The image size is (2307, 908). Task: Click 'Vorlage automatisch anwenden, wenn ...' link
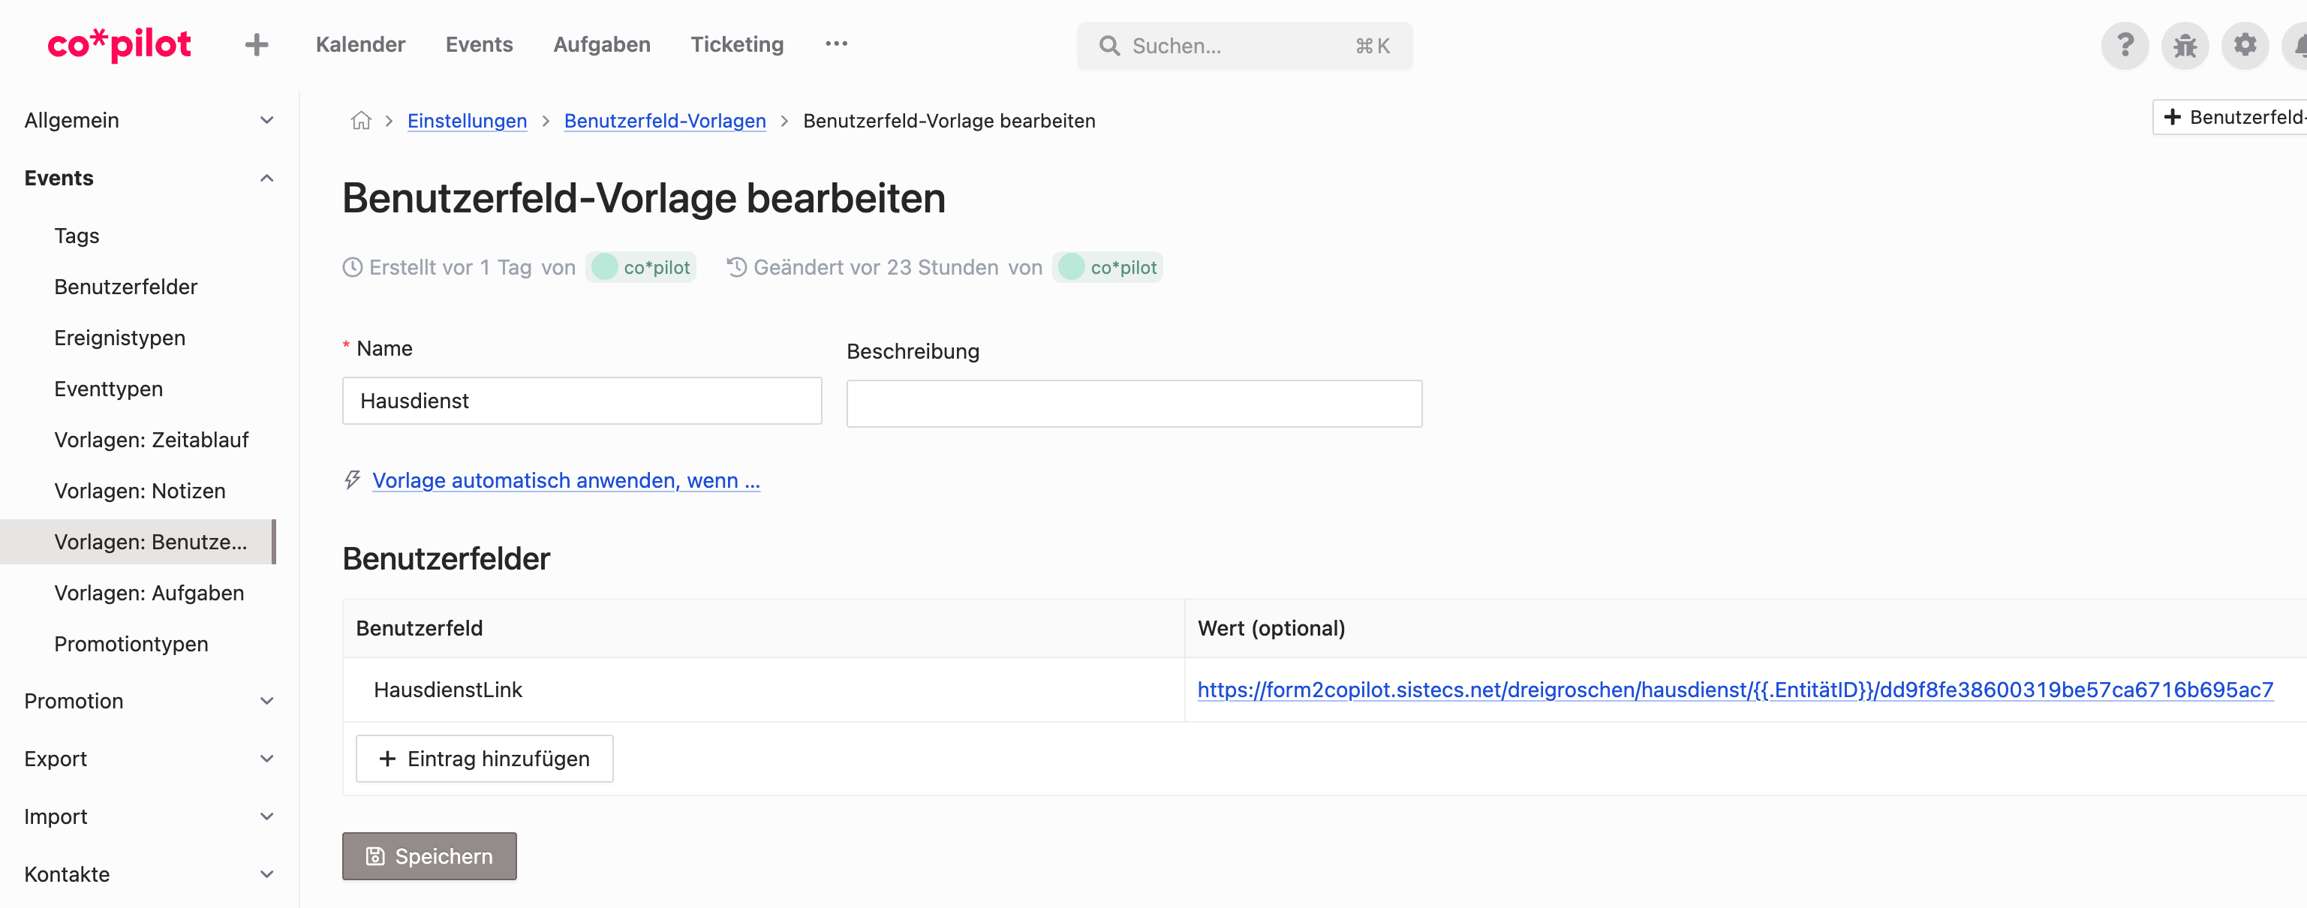click(x=566, y=481)
